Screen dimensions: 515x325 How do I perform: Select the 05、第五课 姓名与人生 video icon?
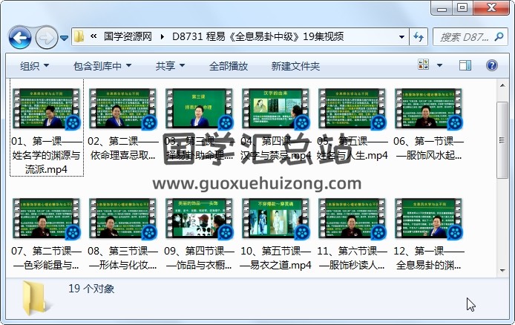[352, 108]
